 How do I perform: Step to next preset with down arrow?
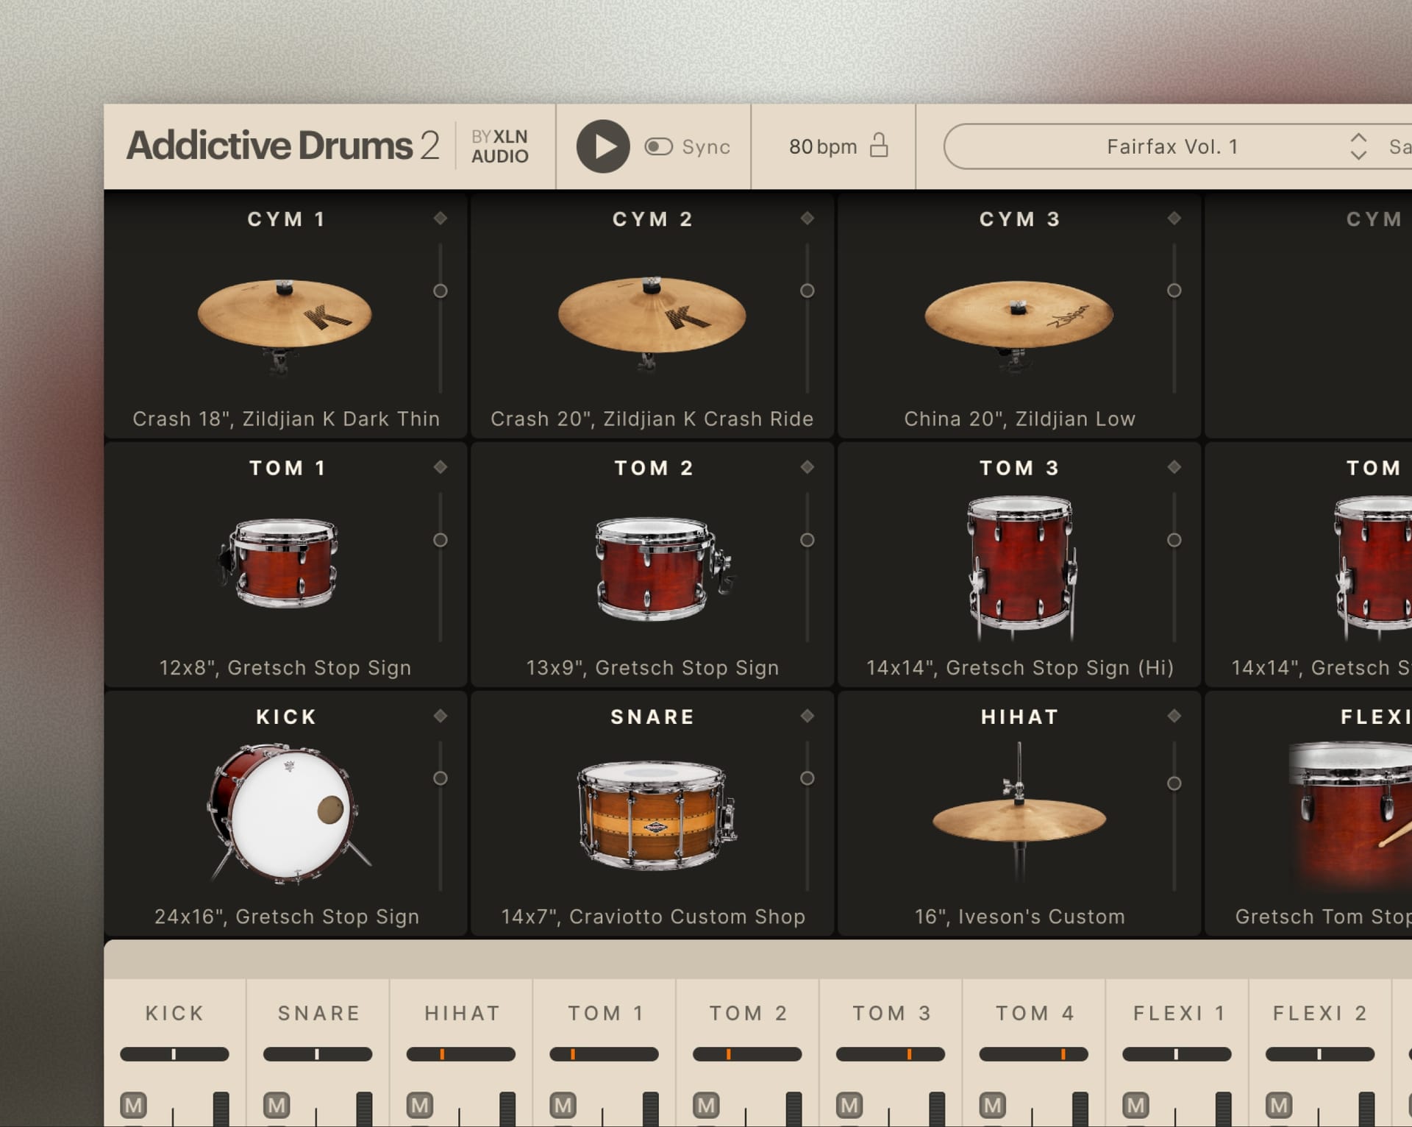[1358, 155]
